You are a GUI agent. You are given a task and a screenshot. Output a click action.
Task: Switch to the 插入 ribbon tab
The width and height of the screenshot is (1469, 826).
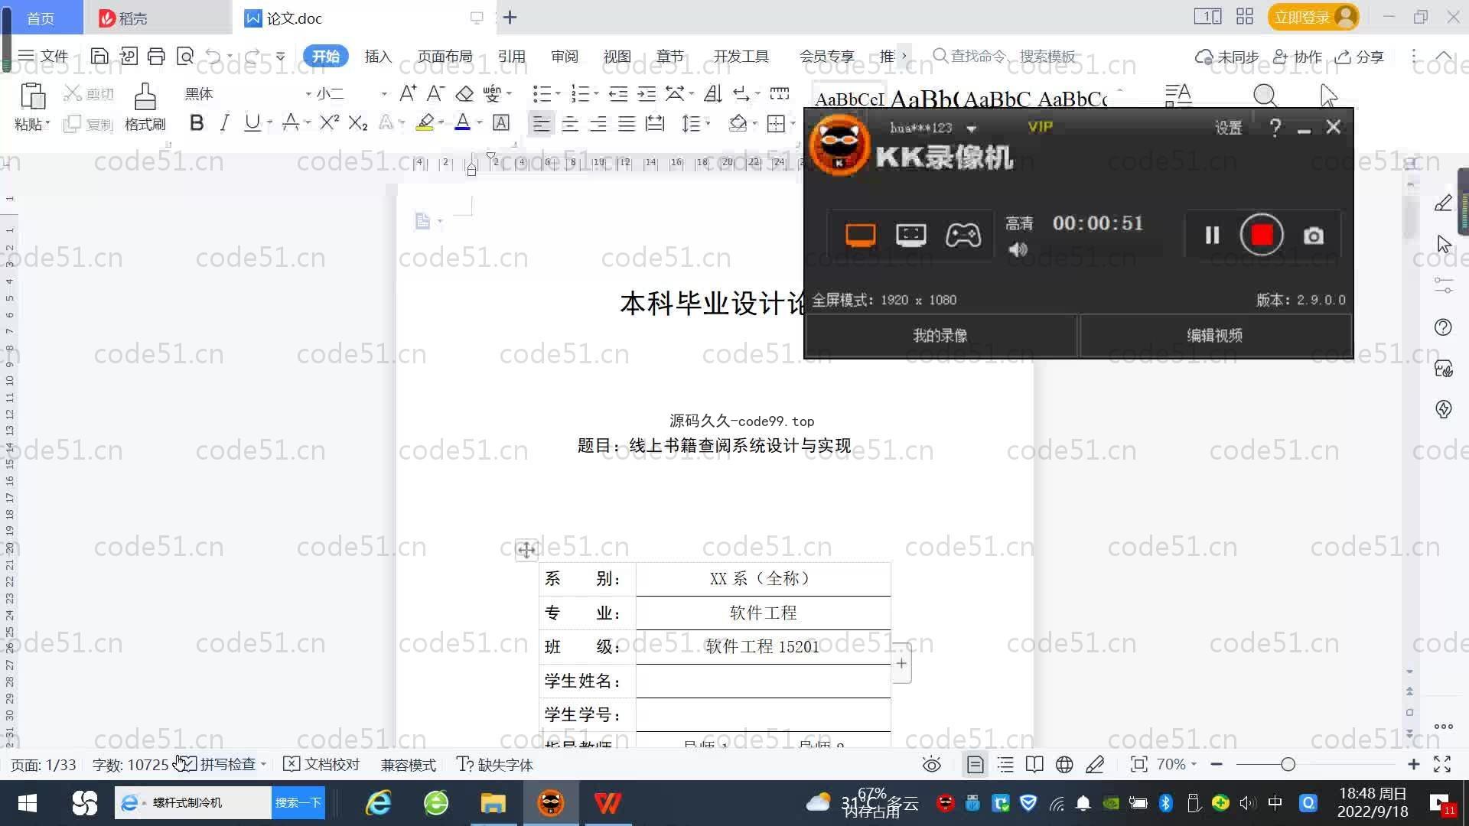click(378, 56)
